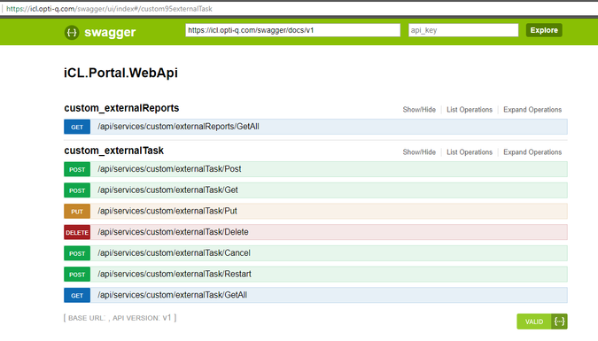Screen dimensions: 598x341
Task: Click List Operations for custom_externalTask
Action: pos(470,152)
